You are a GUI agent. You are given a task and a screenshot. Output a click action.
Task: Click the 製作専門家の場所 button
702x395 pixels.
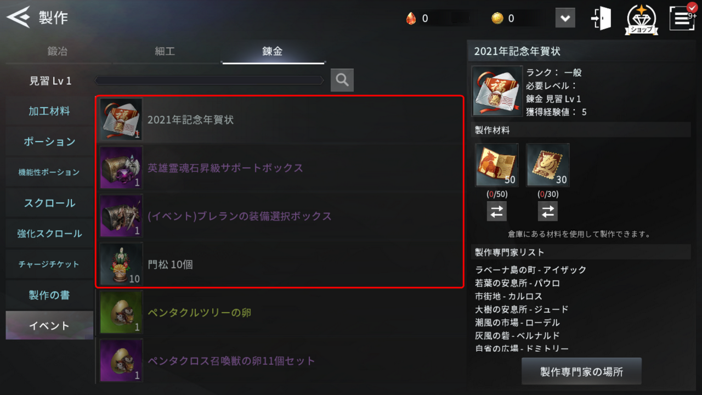point(581,372)
